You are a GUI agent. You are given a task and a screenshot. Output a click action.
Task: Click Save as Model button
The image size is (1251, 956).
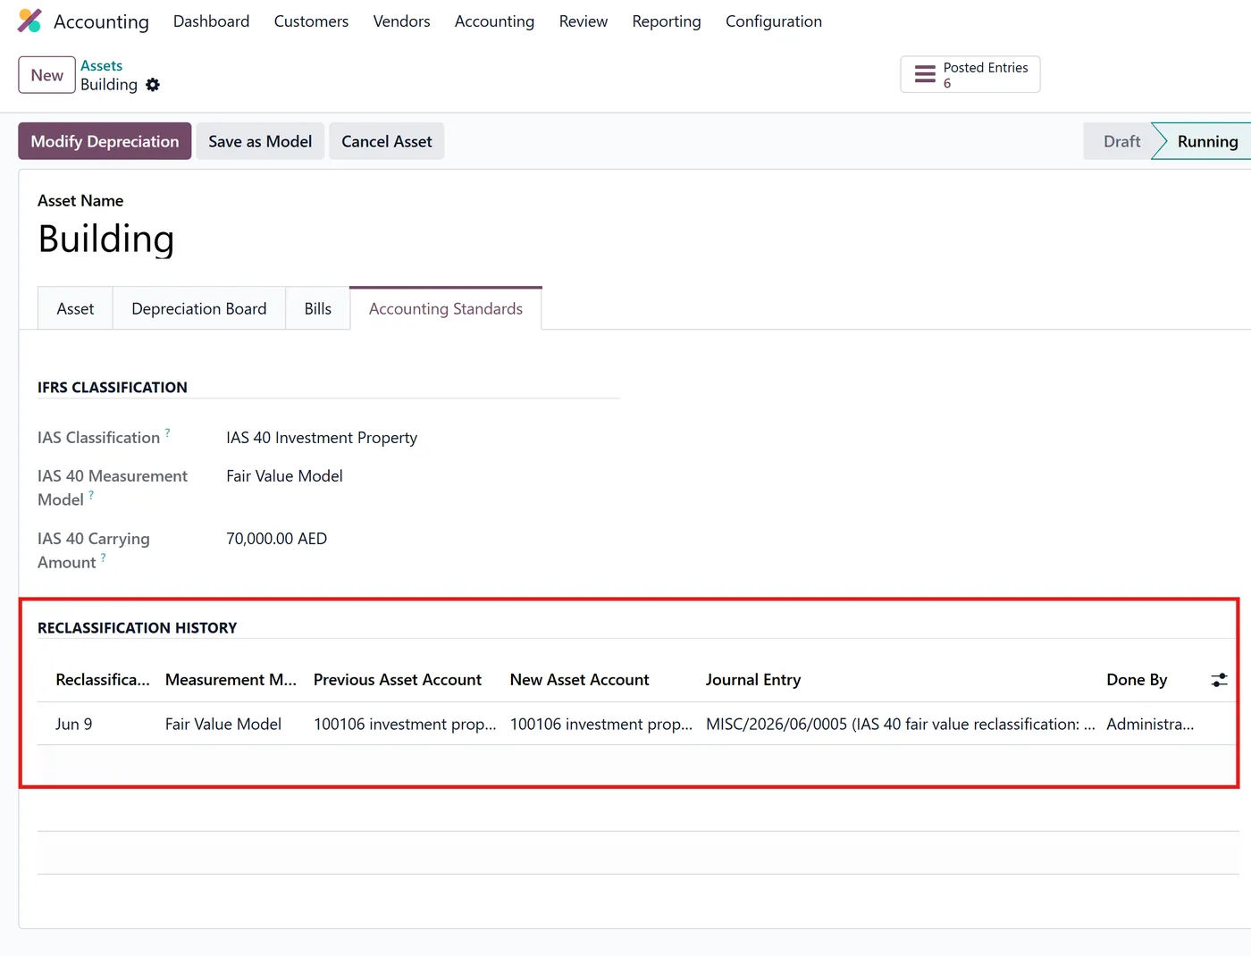(260, 141)
